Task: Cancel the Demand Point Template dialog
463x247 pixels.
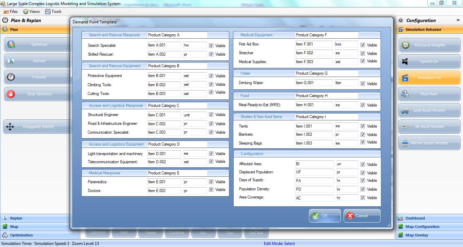Action: click(361, 215)
